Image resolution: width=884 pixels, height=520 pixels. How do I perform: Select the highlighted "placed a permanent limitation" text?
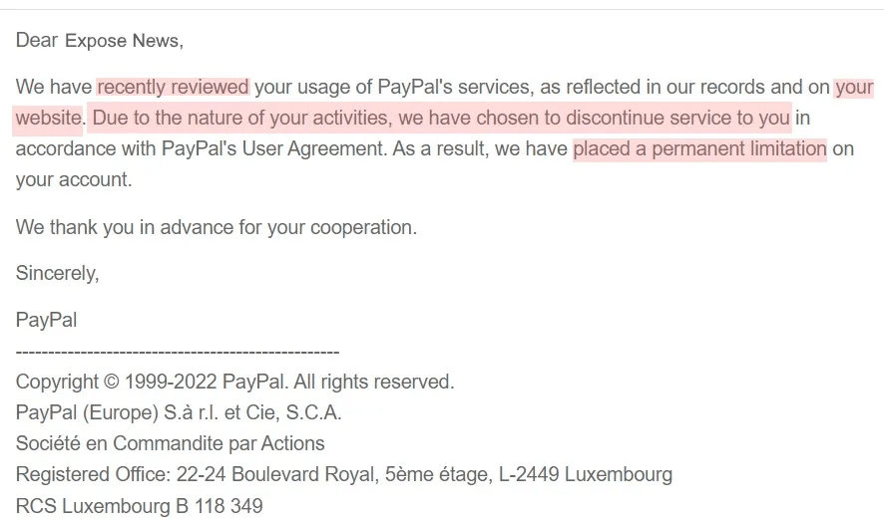(699, 149)
